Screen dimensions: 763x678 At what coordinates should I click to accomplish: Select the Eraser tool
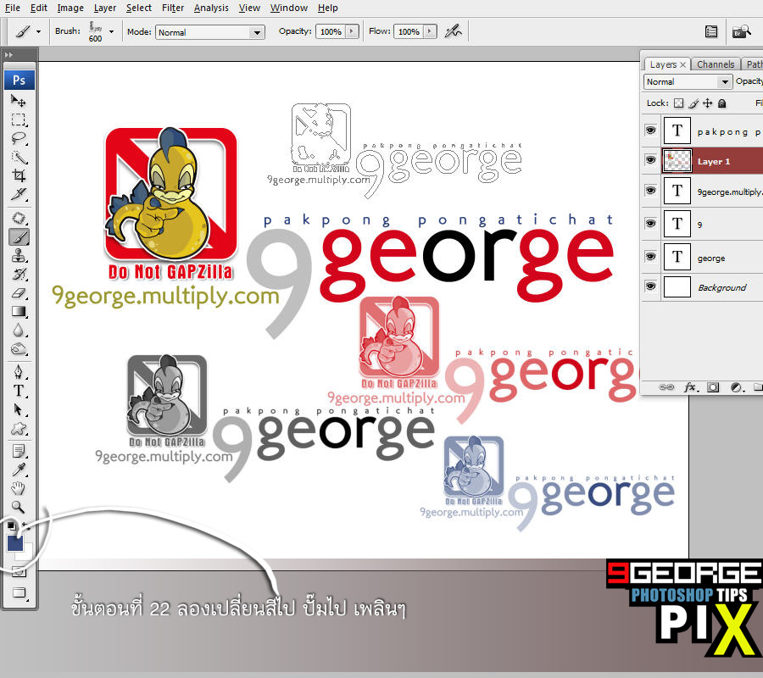pyautogui.click(x=19, y=293)
